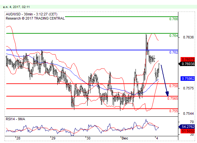Click the RSI 70 level label

192,122
